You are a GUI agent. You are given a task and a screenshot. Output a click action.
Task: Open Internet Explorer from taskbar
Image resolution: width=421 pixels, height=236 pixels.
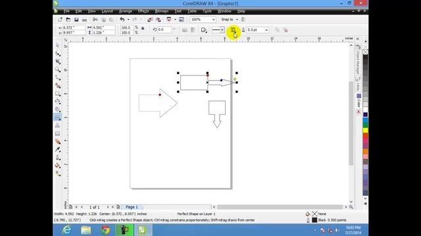tap(66, 230)
